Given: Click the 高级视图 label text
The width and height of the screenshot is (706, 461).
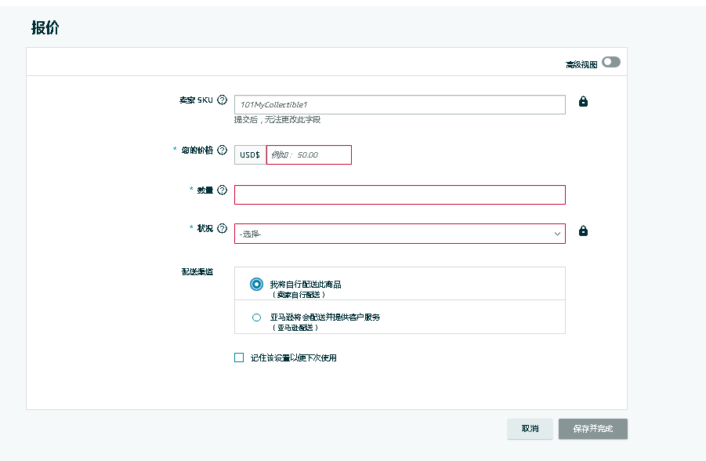Looking at the screenshot, I should point(581,64).
